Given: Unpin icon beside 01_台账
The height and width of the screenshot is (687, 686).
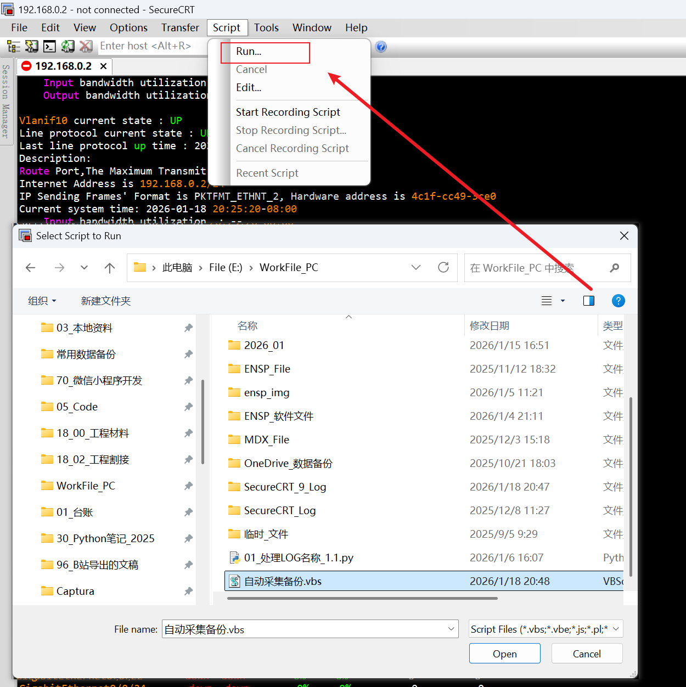Looking at the screenshot, I should [x=188, y=513].
